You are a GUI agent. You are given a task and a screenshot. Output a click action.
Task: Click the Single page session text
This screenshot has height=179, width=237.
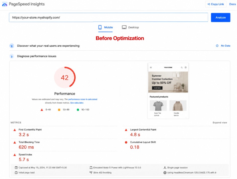tap(177, 167)
